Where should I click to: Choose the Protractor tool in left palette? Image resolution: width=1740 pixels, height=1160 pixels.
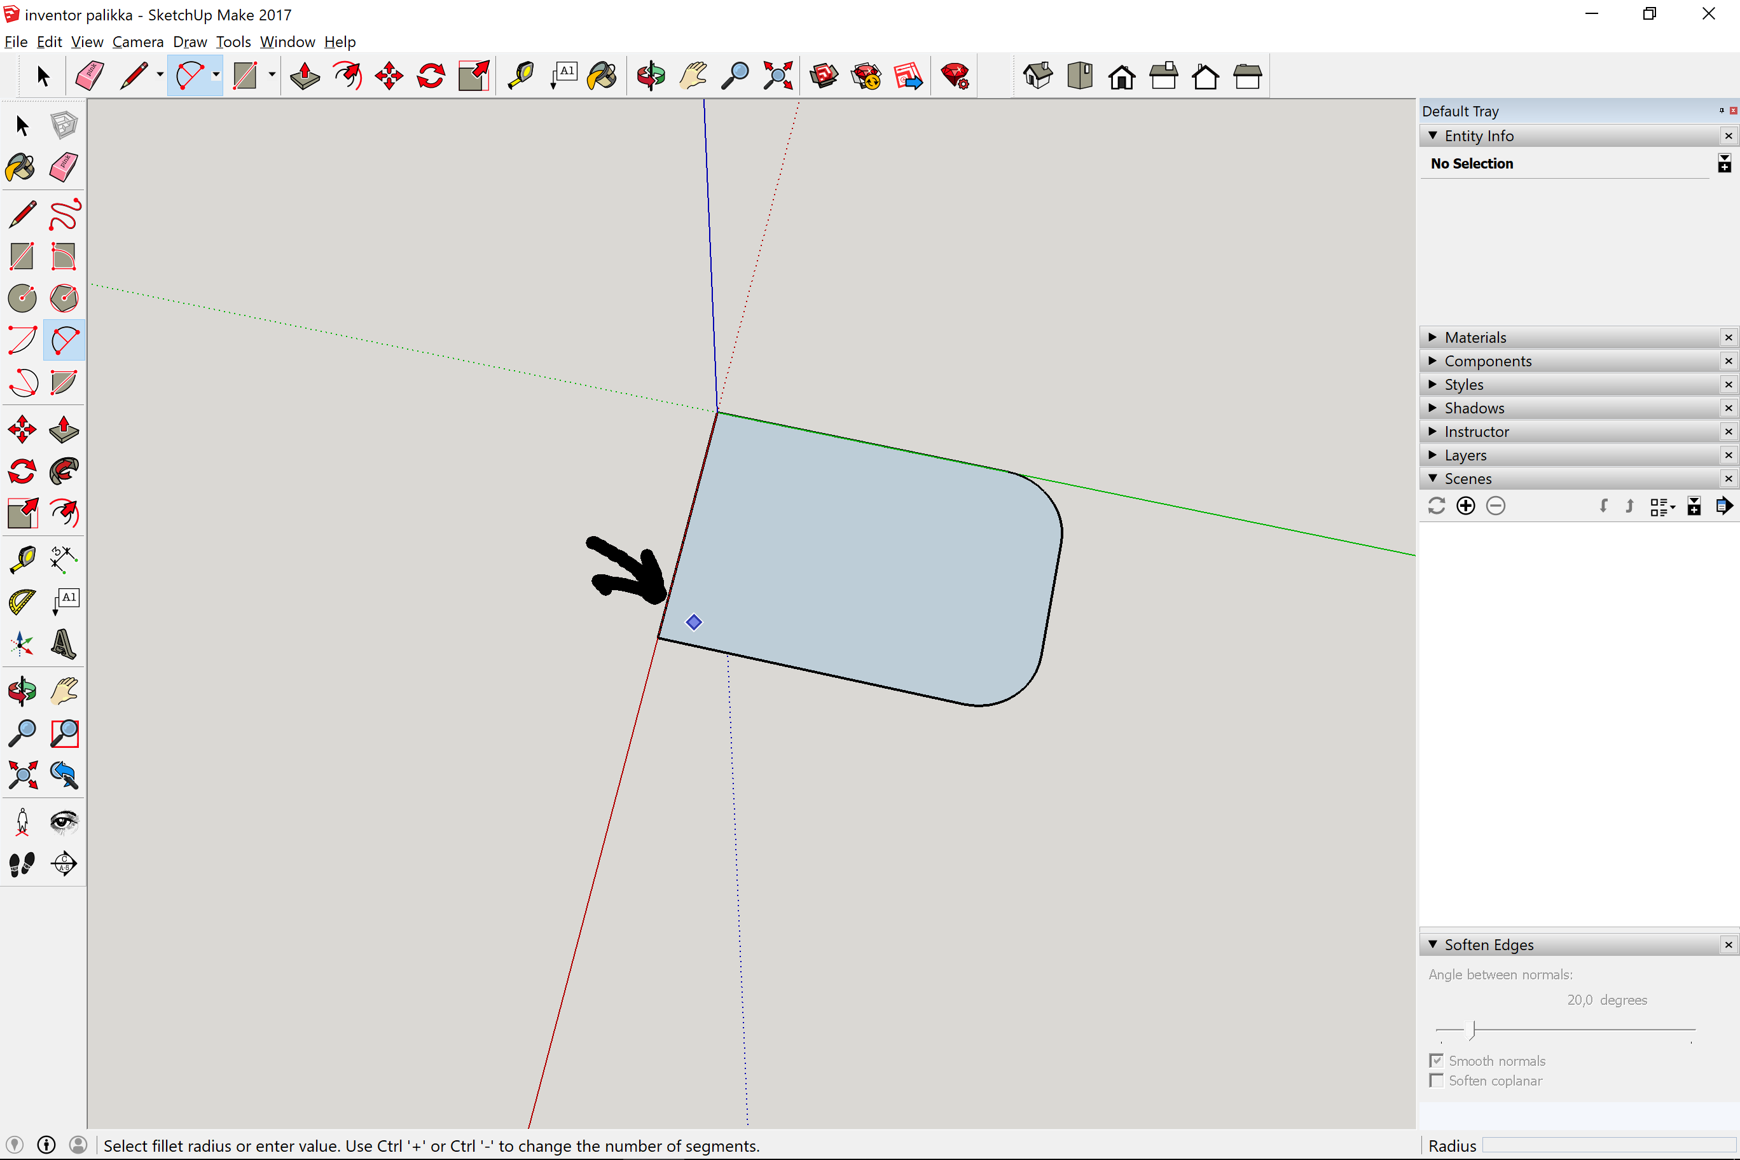click(x=22, y=602)
